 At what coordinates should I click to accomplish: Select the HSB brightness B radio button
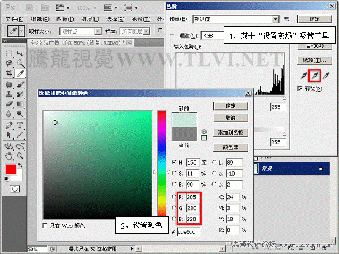pos(174,184)
